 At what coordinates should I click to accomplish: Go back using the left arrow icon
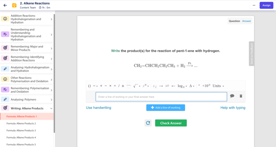[5, 5]
